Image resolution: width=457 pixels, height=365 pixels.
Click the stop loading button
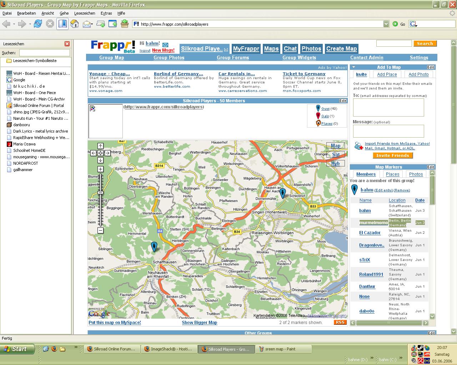[x=50, y=24]
